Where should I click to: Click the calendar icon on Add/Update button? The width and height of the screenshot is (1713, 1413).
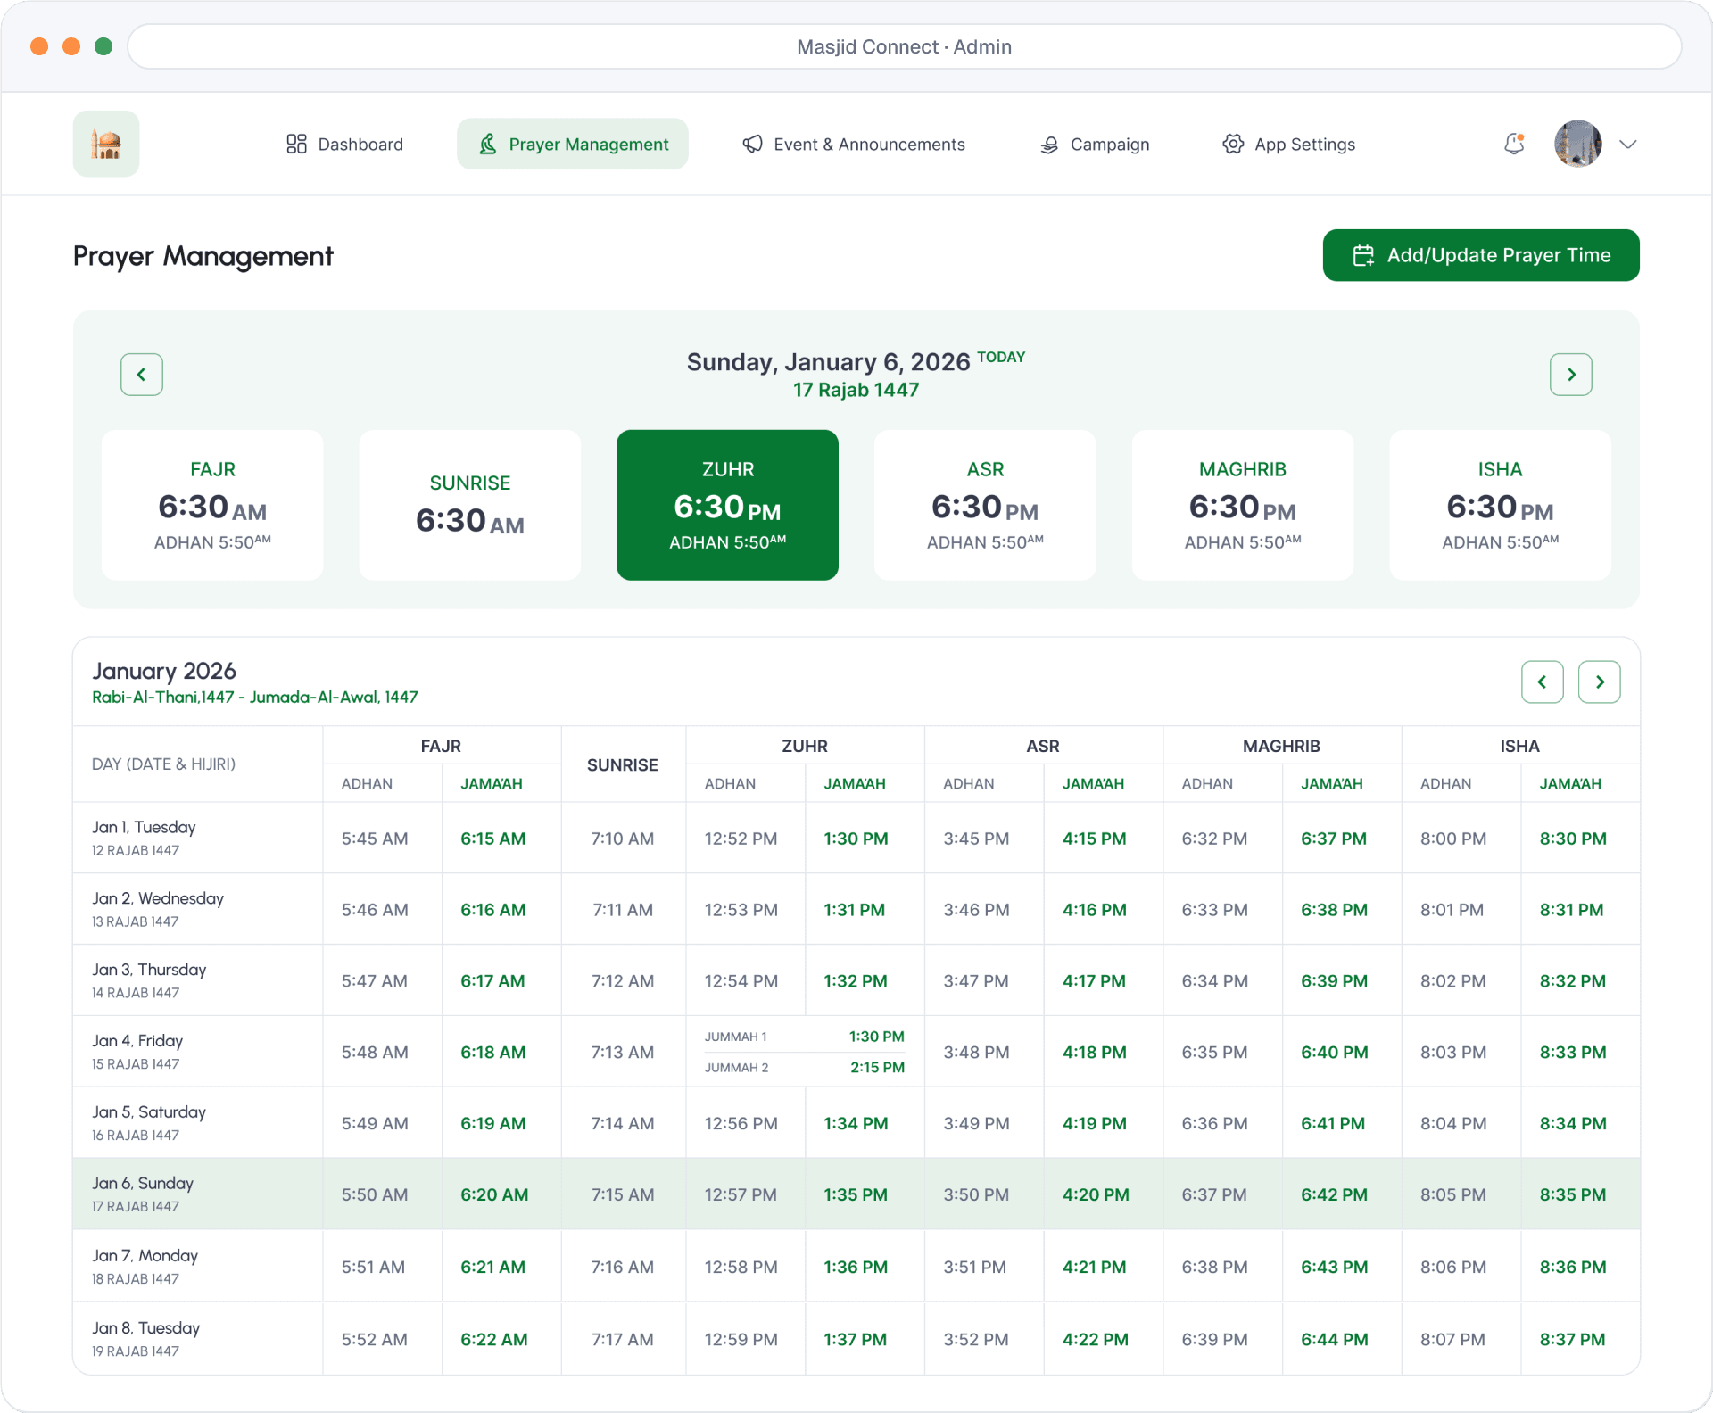tap(1363, 256)
